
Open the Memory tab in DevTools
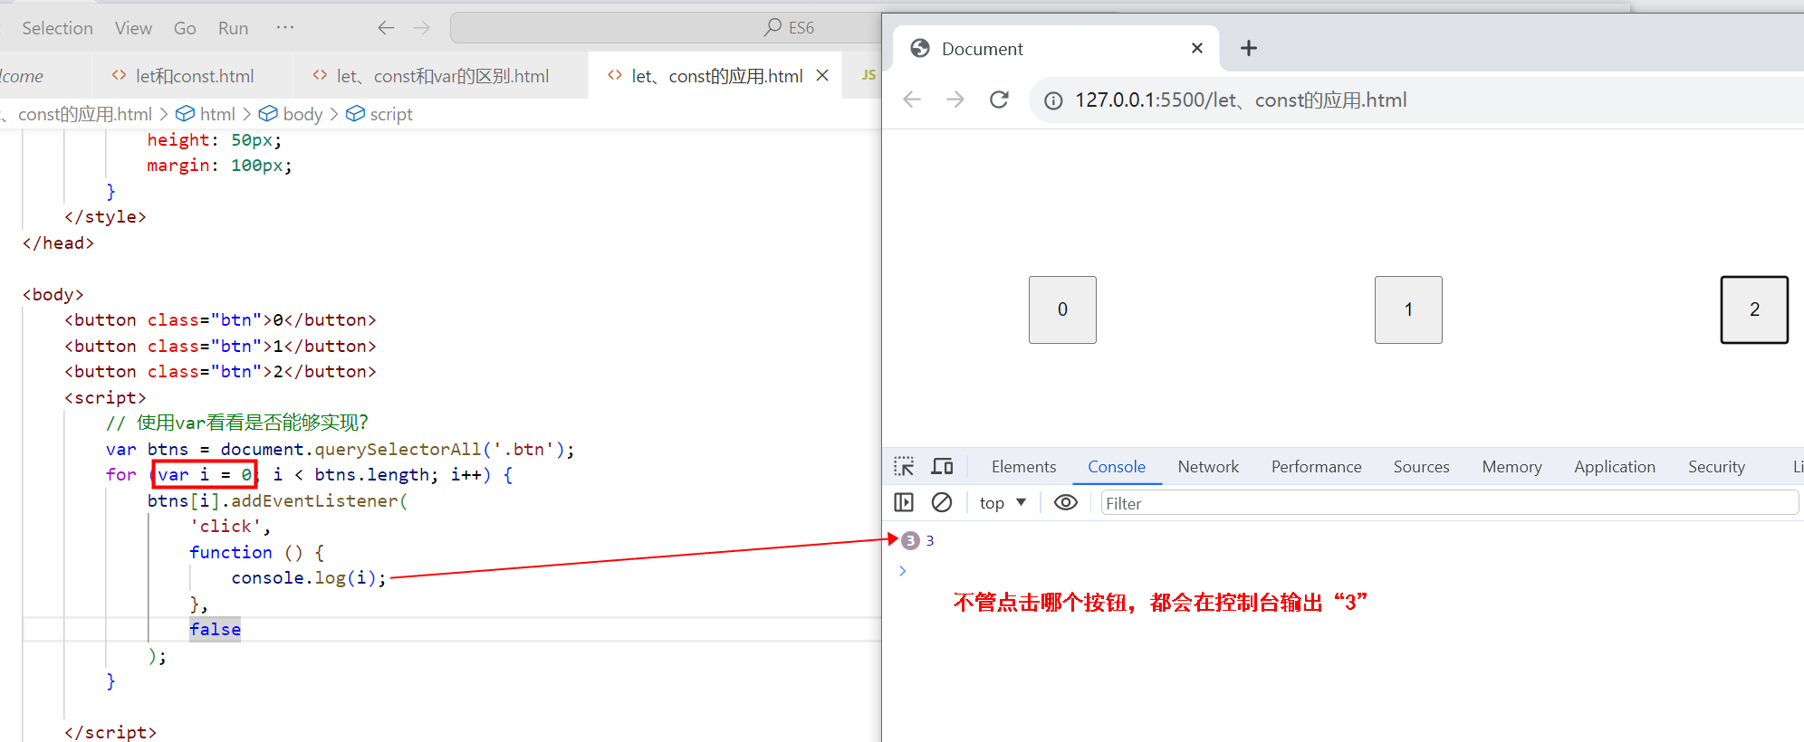coord(1511,467)
